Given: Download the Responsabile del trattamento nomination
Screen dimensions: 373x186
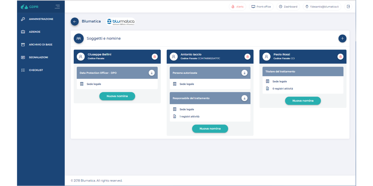Looking at the screenshot, I should [244, 98].
